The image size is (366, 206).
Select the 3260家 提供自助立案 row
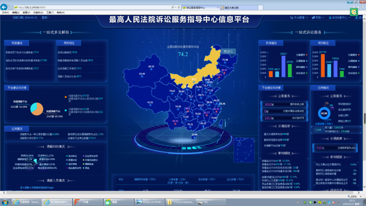[x=284, y=104]
